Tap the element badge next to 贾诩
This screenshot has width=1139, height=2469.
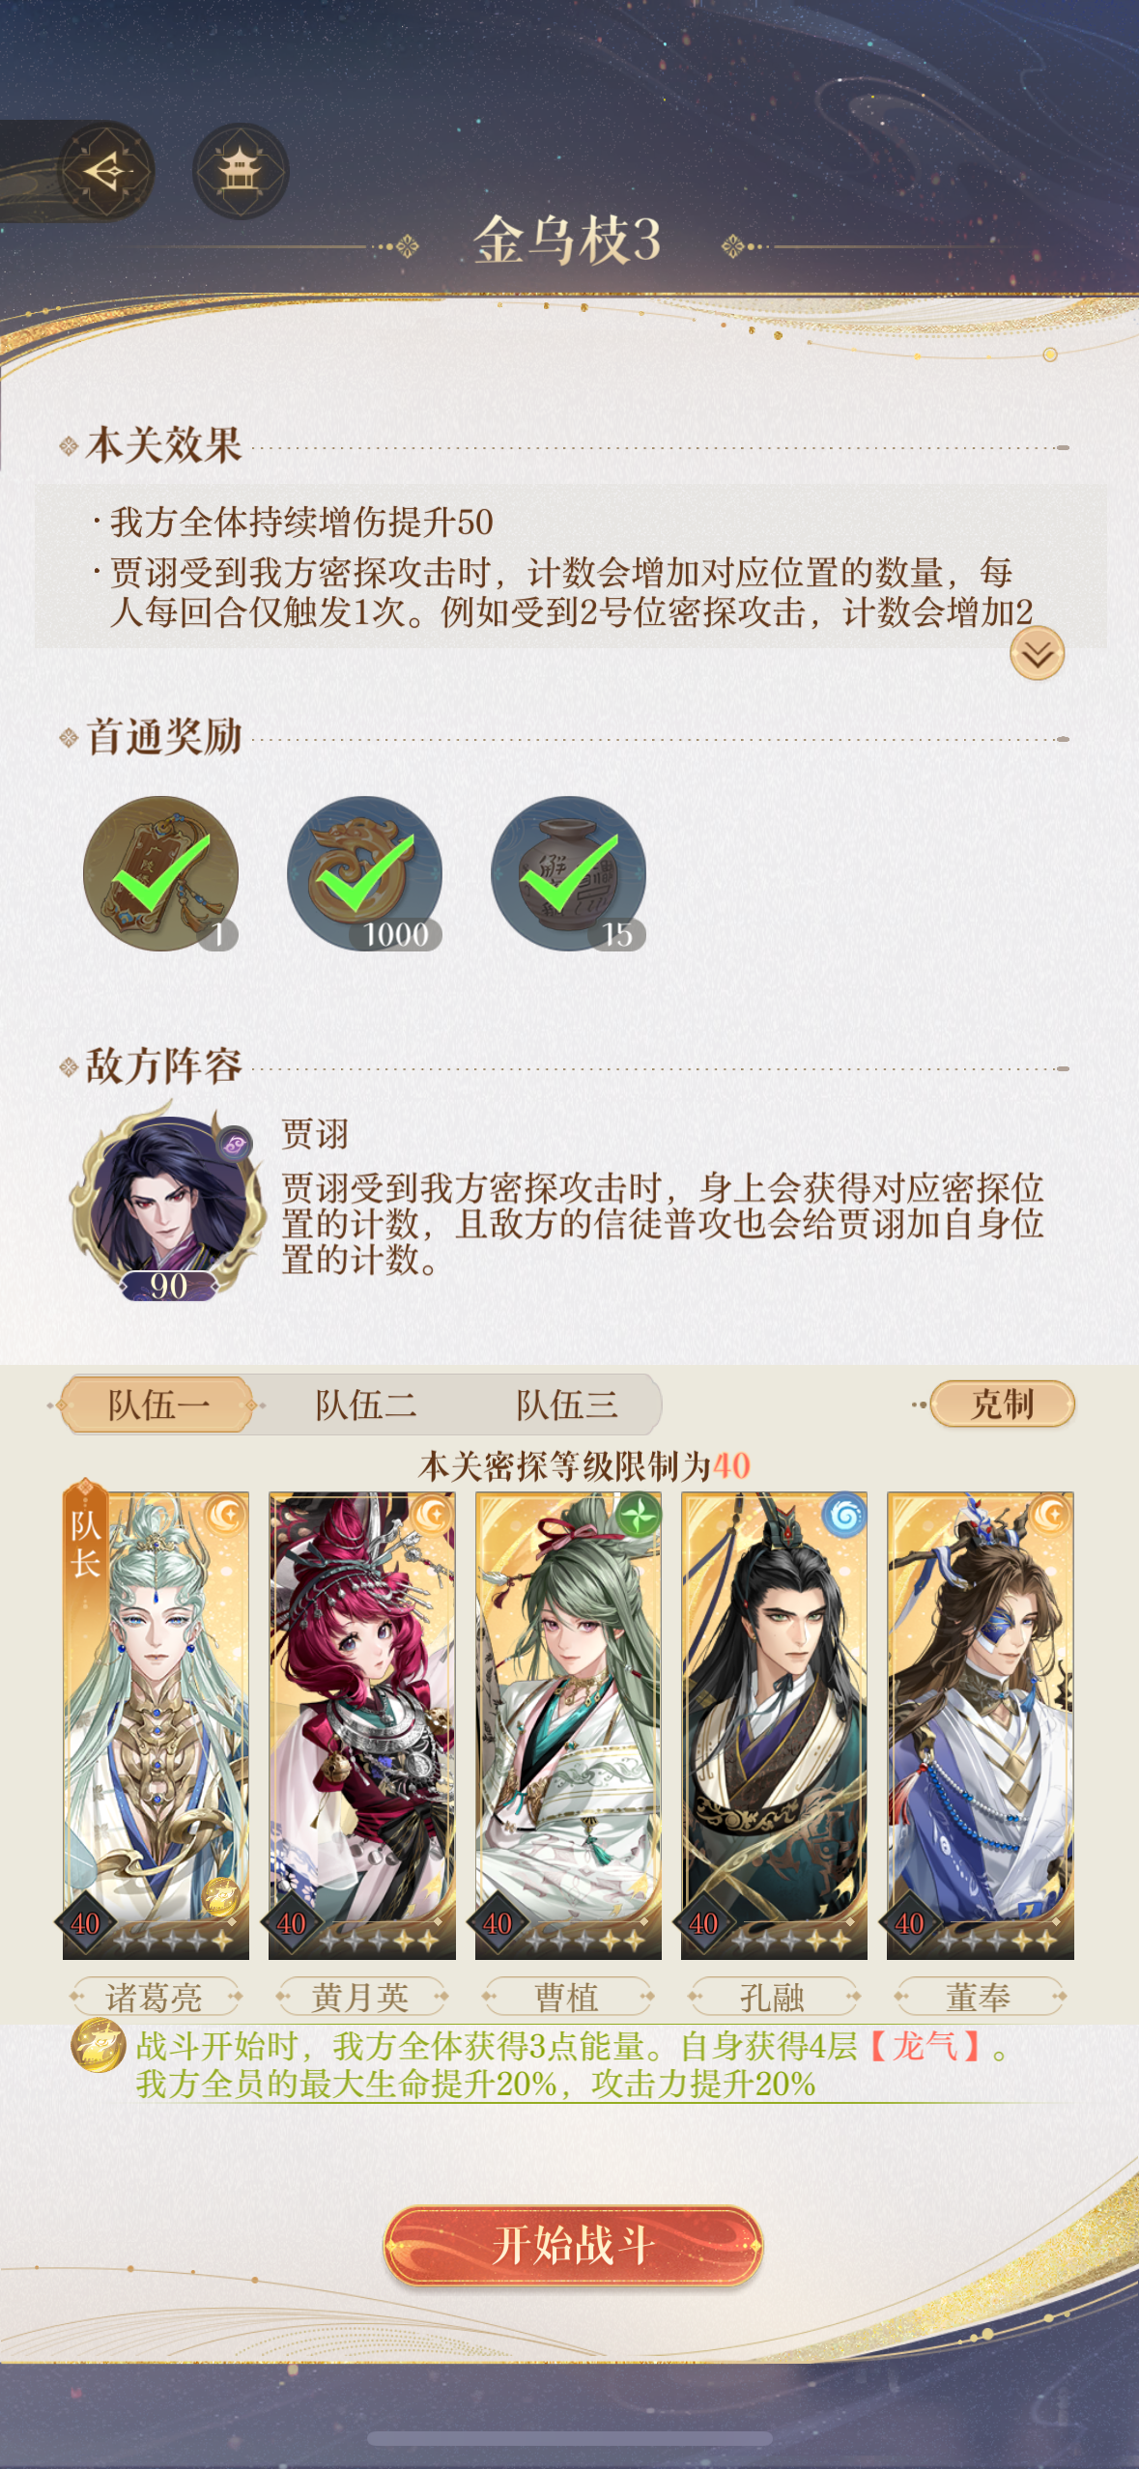click(x=234, y=1145)
